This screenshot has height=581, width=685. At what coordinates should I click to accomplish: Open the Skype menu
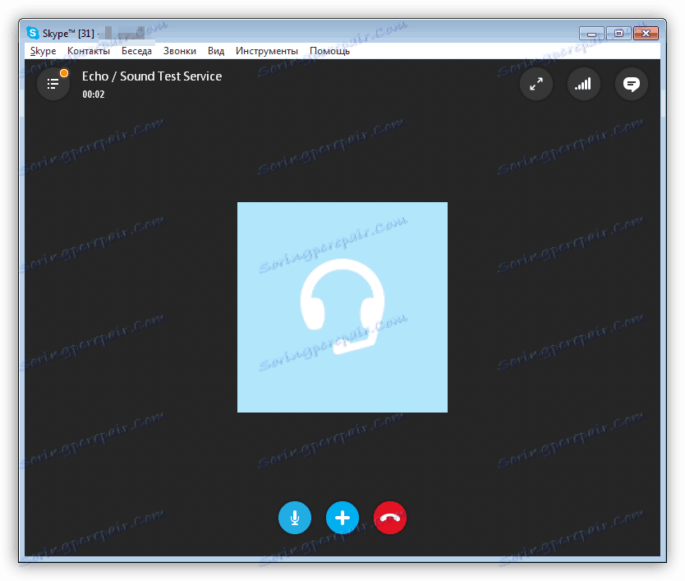(x=43, y=50)
